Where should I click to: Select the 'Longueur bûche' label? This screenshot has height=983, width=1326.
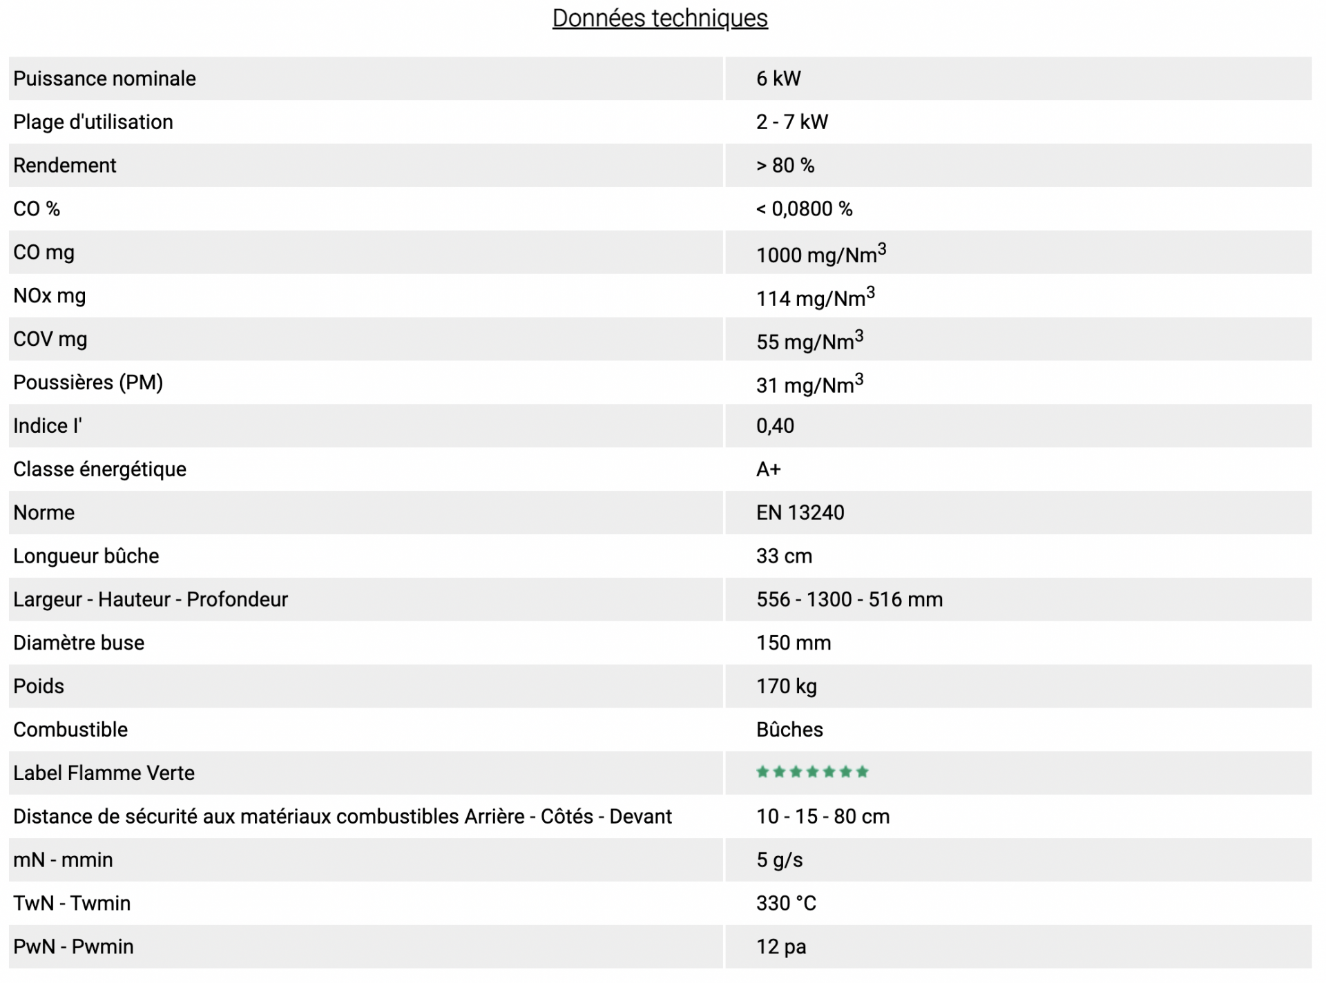point(86,556)
